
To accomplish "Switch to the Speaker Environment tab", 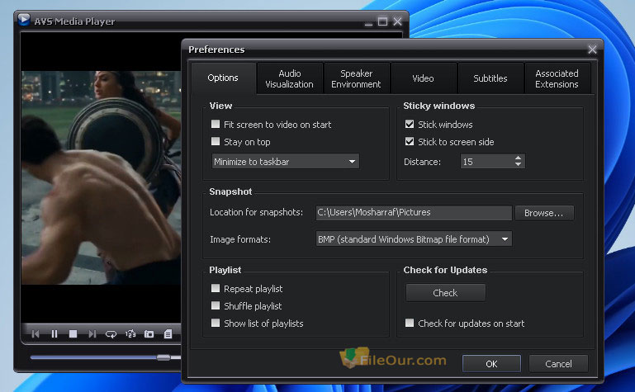I will pyautogui.click(x=356, y=78).
